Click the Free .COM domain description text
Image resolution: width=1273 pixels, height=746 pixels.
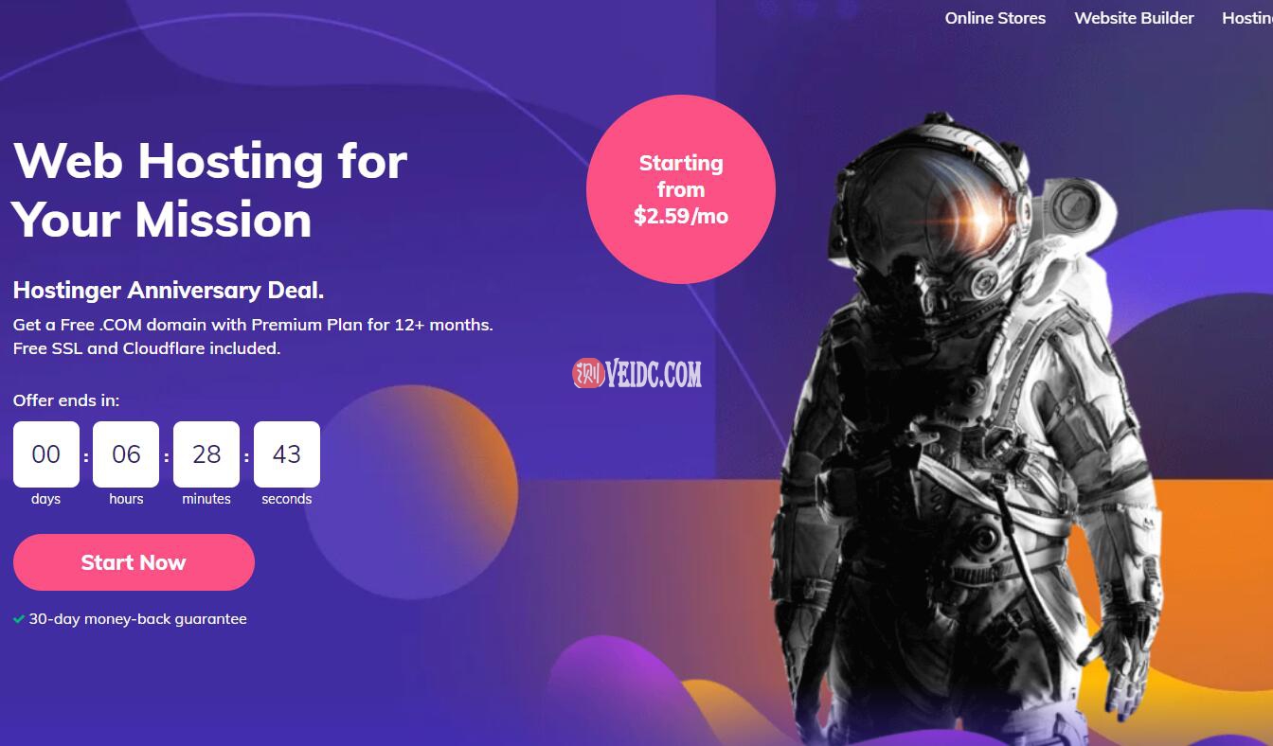tap(253, 336)
